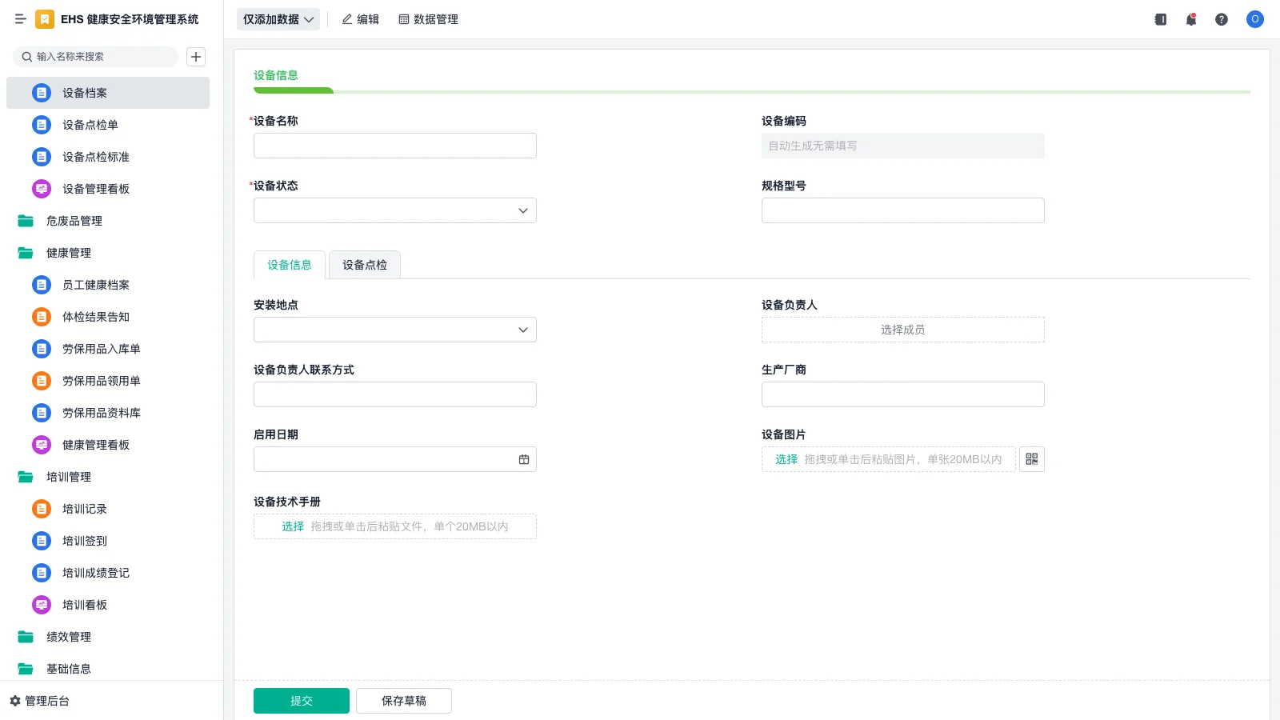Open the notification bell icon
This screenshot has height=720, width=1280.
[x=1190, y=19]
